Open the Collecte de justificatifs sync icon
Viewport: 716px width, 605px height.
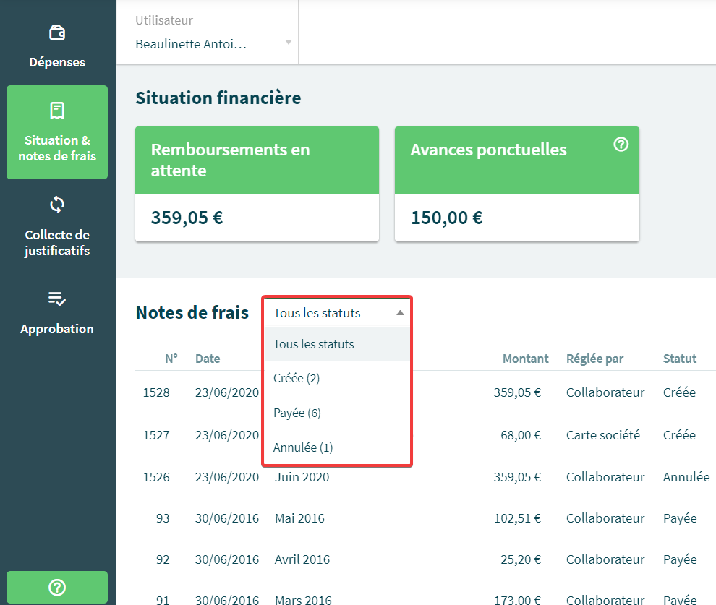pos(57,205)
